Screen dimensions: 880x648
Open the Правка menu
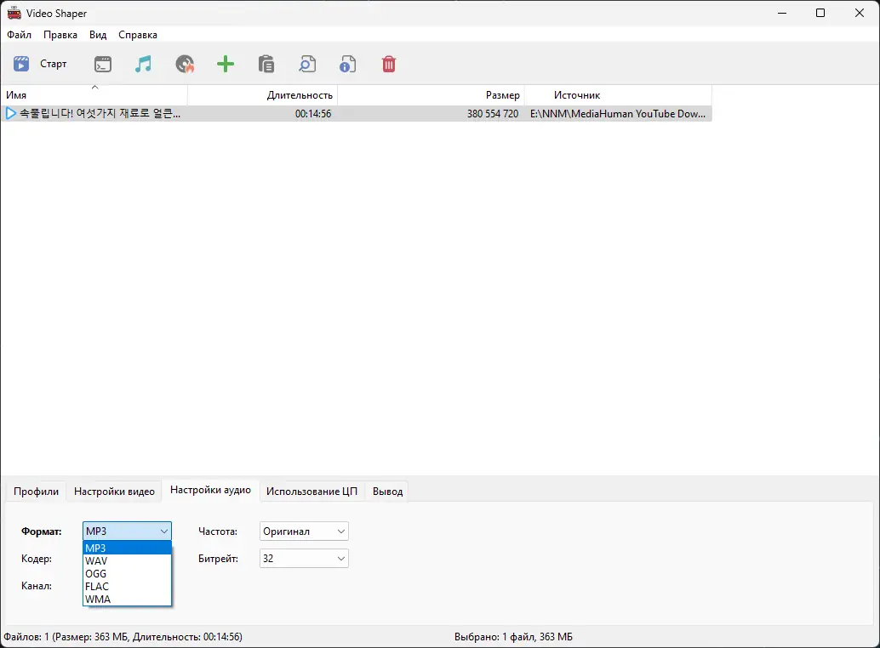point(60,35)
